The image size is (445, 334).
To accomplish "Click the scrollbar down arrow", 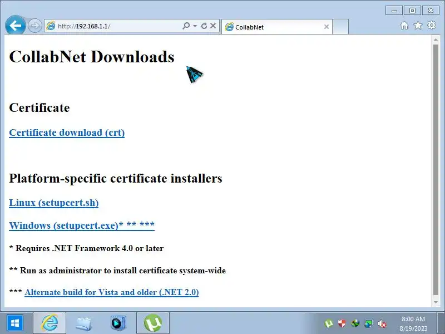I will (436, 302).
